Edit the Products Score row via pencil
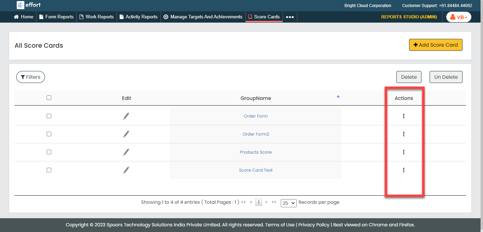 tap(126, 152)
